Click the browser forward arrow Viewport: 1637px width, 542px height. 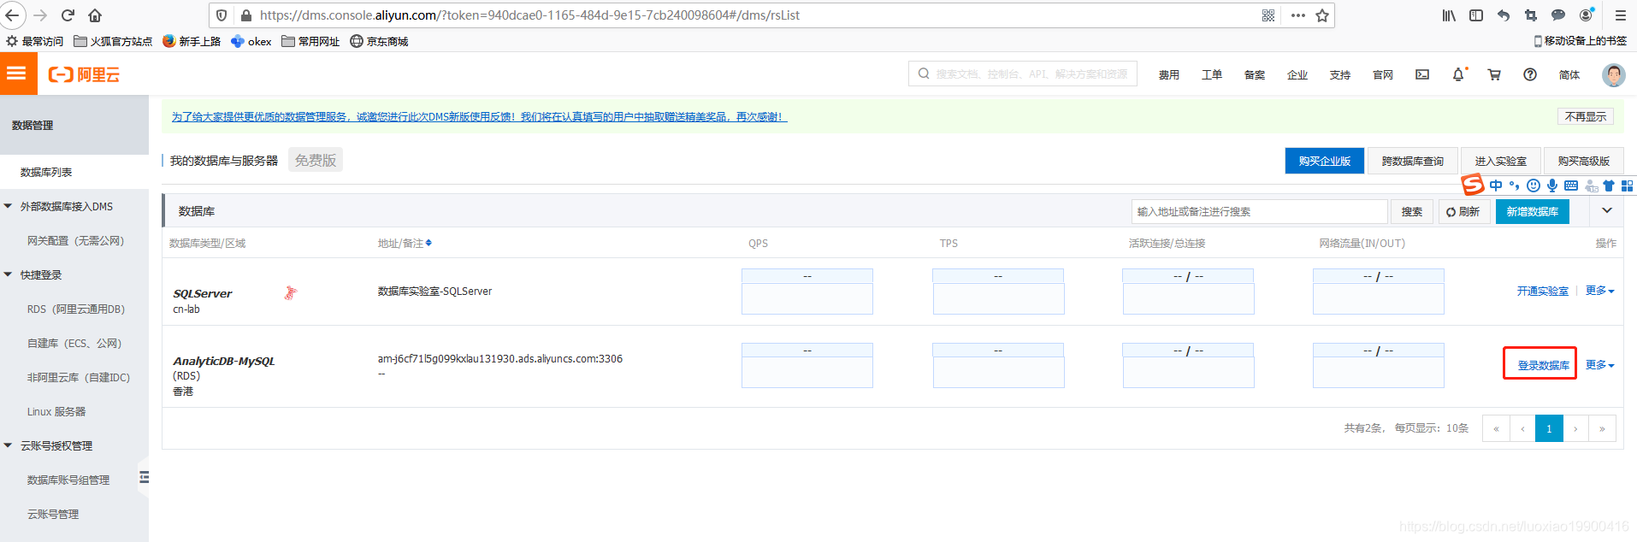tap(40, 15)
